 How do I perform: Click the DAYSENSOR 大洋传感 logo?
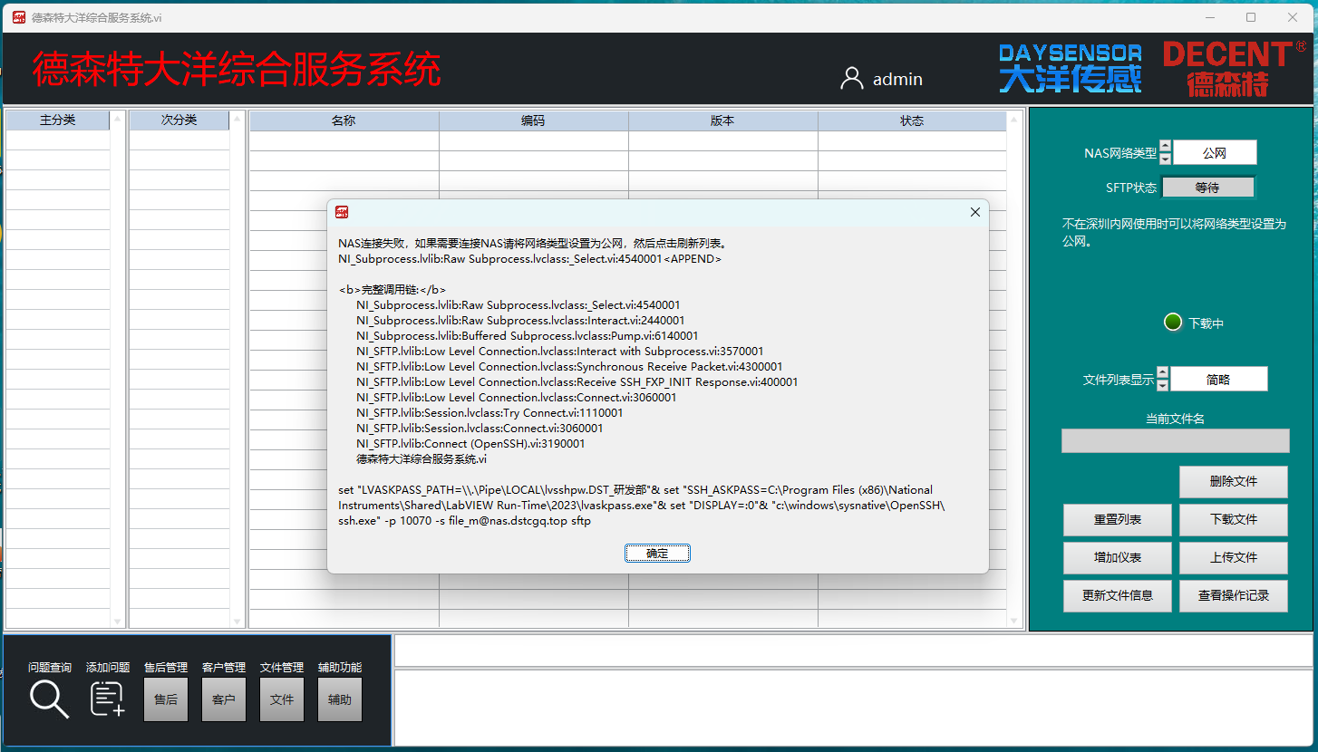1070,68
